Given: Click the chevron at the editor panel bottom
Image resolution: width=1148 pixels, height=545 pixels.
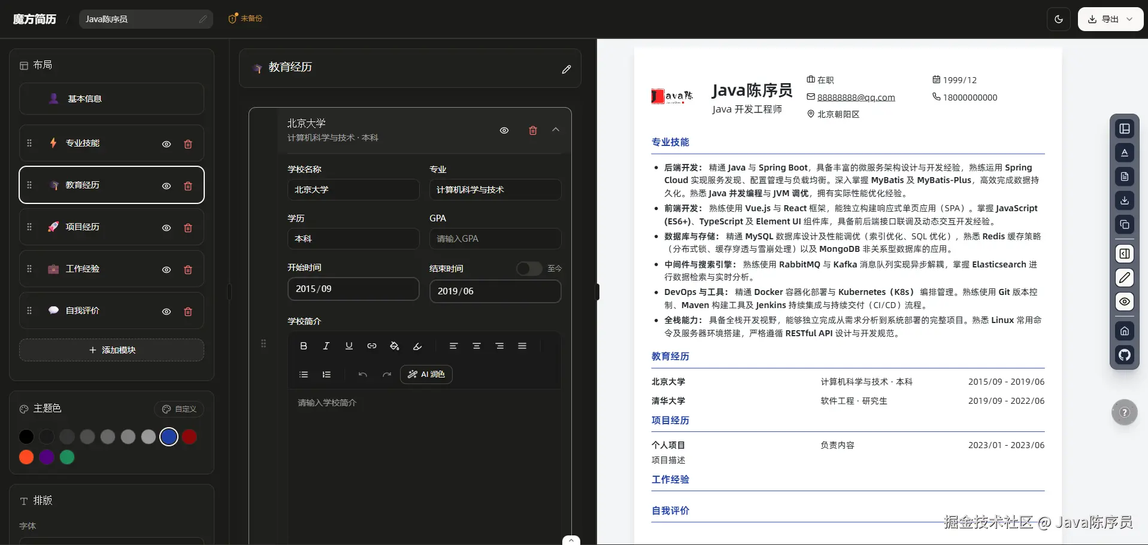Looking at the screenshot, I should point(571,540).
